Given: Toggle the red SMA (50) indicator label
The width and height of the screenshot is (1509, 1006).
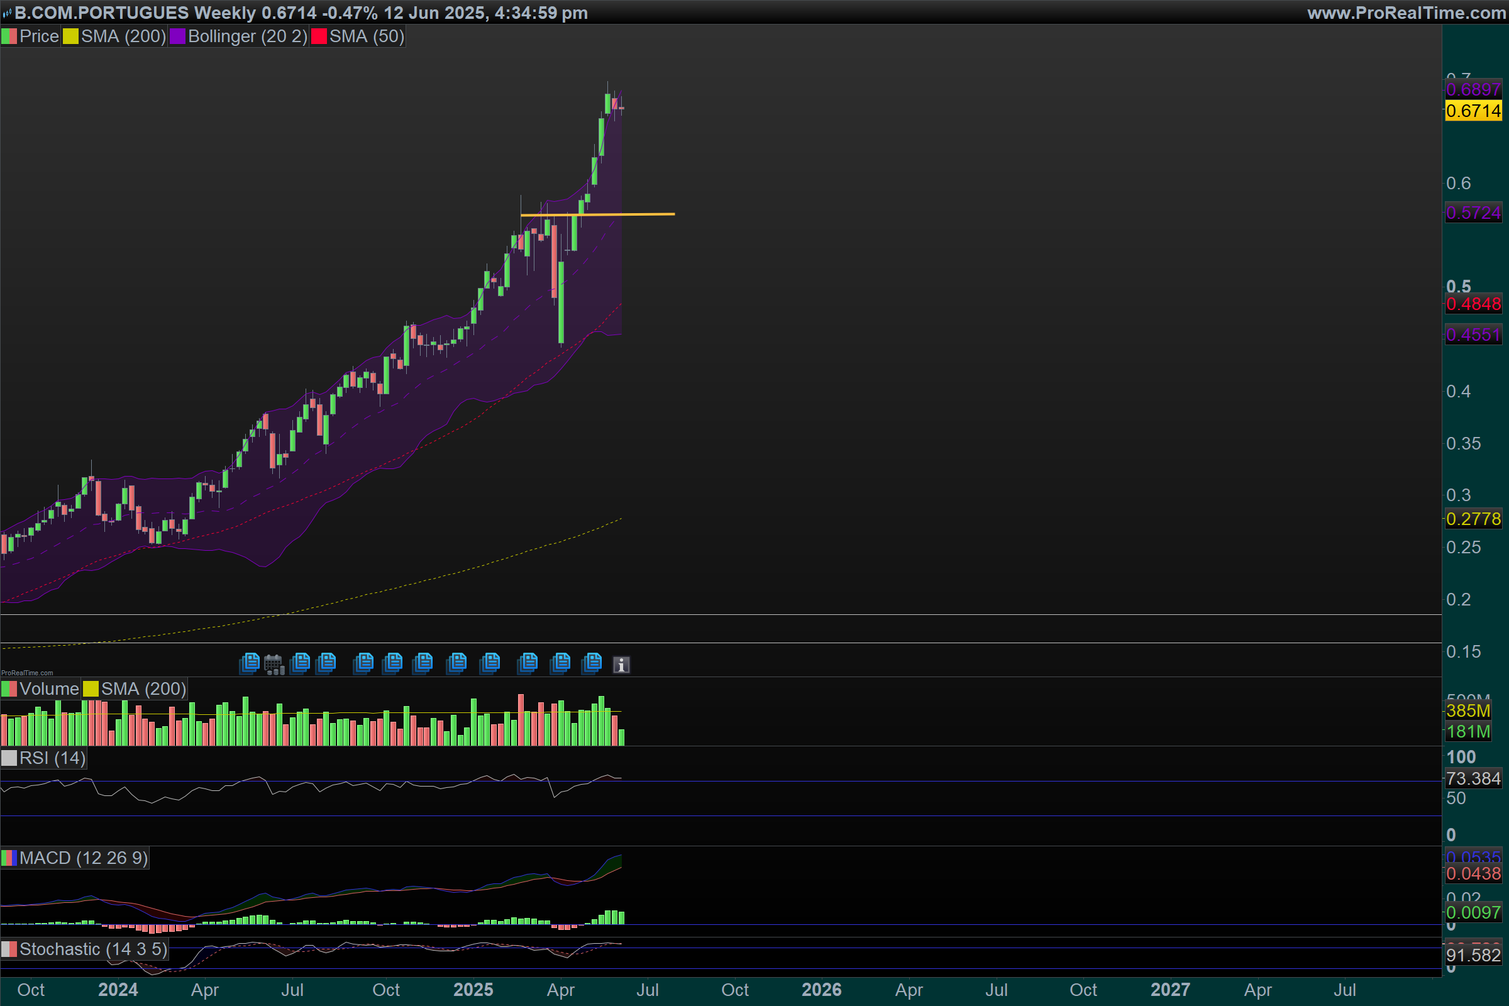Looking at the screenshot, I should [367, 36].
